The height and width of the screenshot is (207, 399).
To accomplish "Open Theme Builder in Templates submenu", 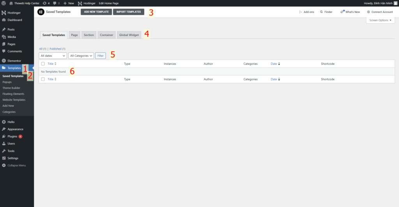I will point(11,88).
